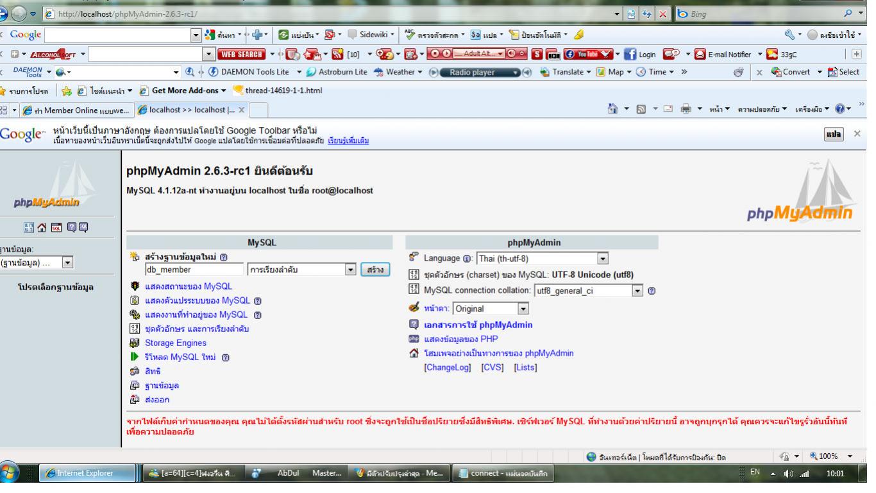This screenshot has height=493, width=876.
Task: Click the Google toolbar wrench settings icon
Action: (788, 34)
